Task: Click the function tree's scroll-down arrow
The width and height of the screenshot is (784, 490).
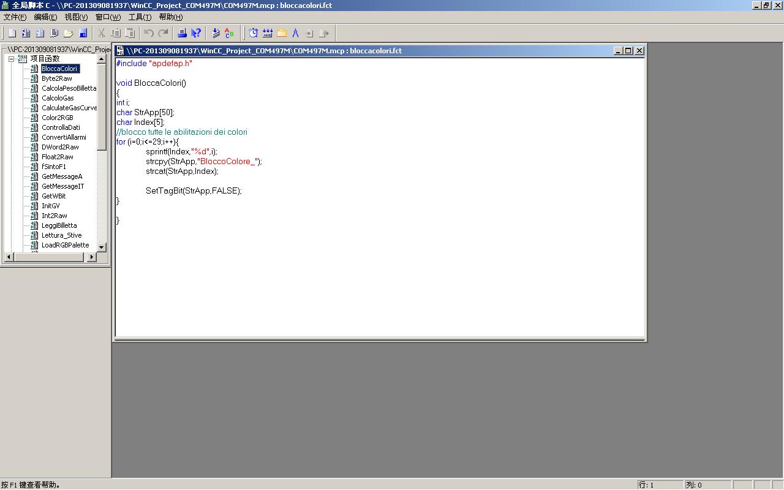Action: (102, 247)
